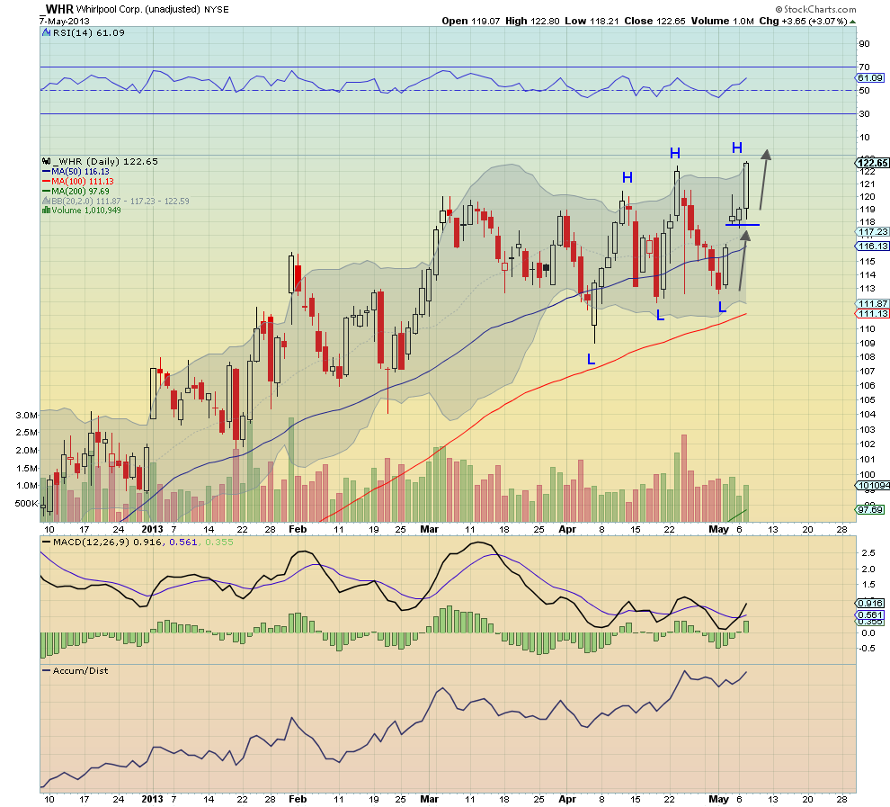Click the 0.916 MACD value tag on the axis
Screen dimensions: 890x807
[x=870, y=603]
